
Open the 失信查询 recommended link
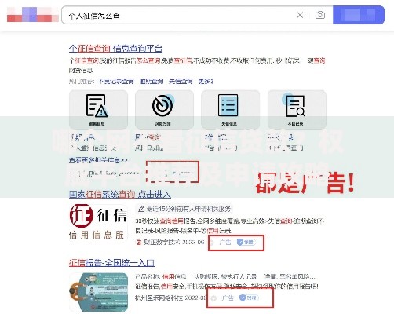tap(181, 82)
